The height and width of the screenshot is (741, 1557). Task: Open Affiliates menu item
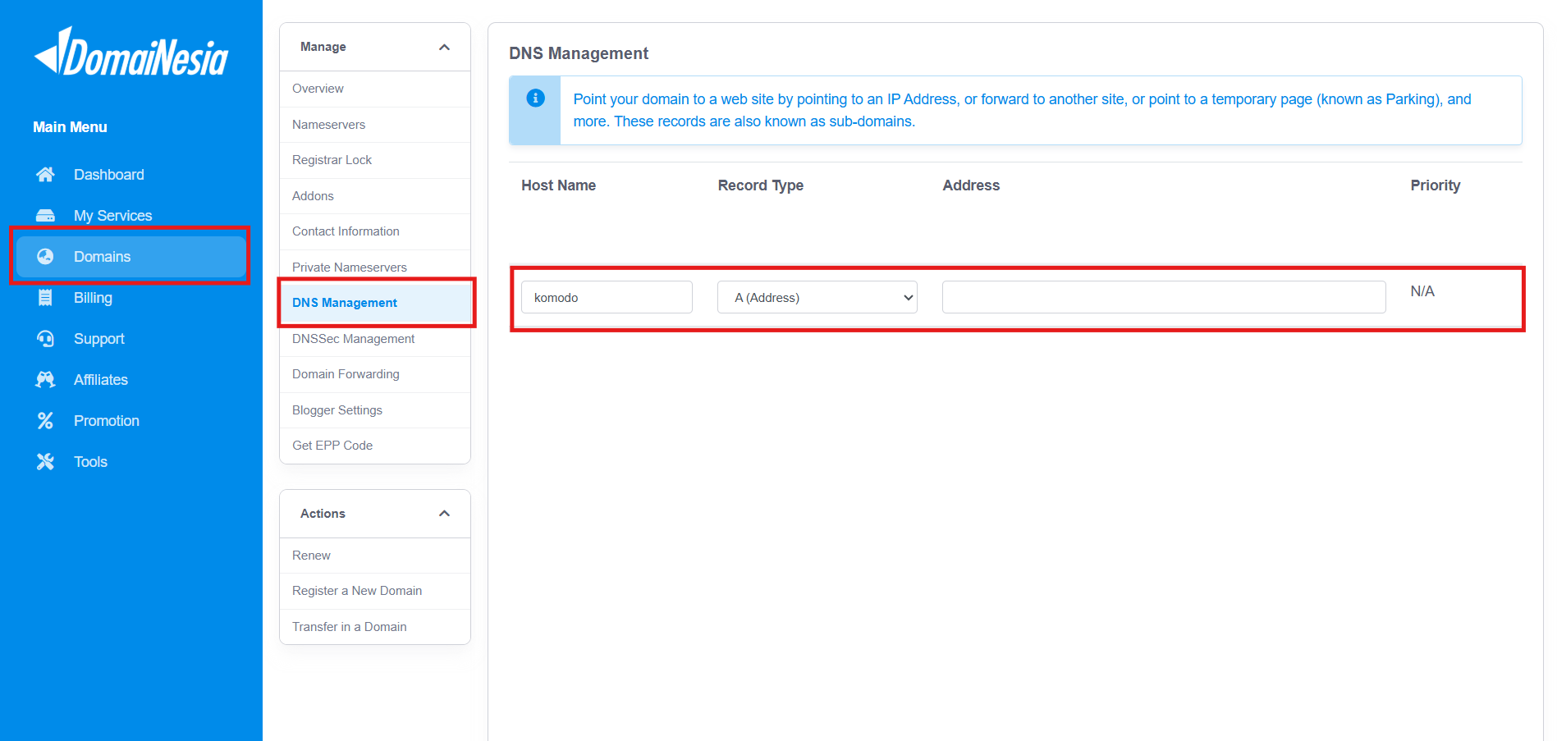[131, 380]
